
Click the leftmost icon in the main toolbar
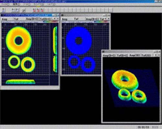click(3, 10)
